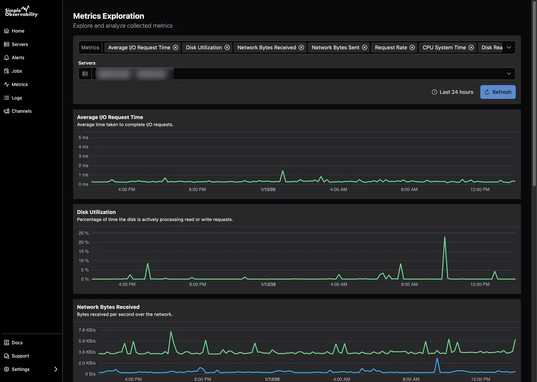
Task: Select the Metrics graph icon
Action: tap(6, 84)
